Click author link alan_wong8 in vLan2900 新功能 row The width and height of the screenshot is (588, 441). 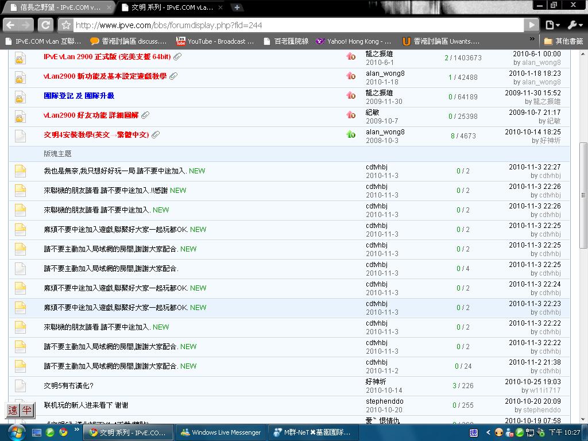click(x=385, y=73)
